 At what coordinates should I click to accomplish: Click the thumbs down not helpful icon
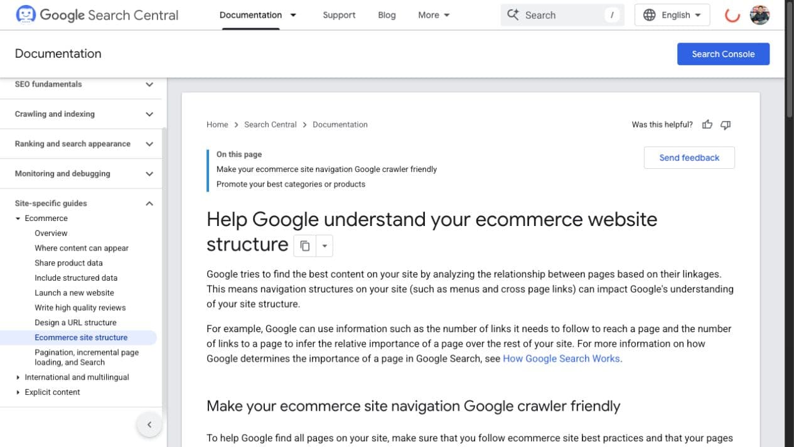(x=726, y=124)
